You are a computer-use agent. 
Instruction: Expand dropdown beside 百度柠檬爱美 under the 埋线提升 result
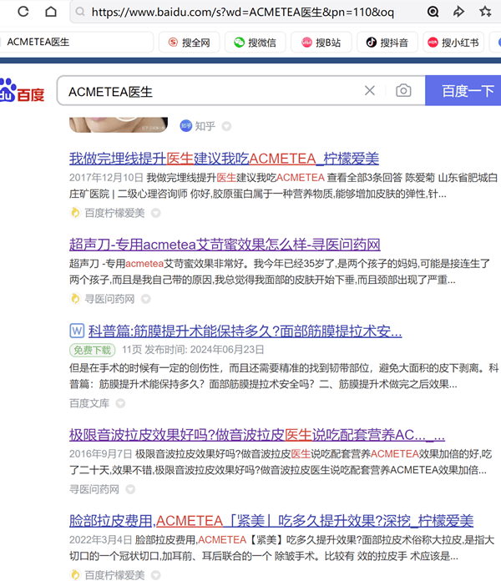point(155,213)
